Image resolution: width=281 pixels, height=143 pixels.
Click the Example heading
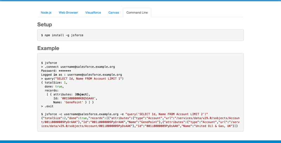pos(48,48)
